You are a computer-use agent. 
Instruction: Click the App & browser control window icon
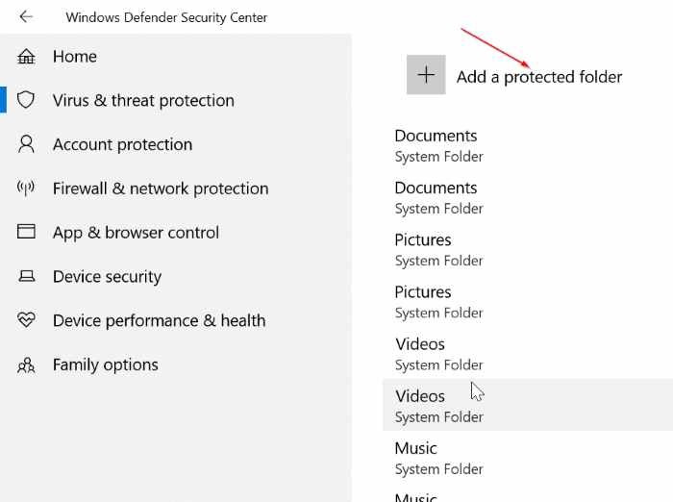[x=26, y=233]
